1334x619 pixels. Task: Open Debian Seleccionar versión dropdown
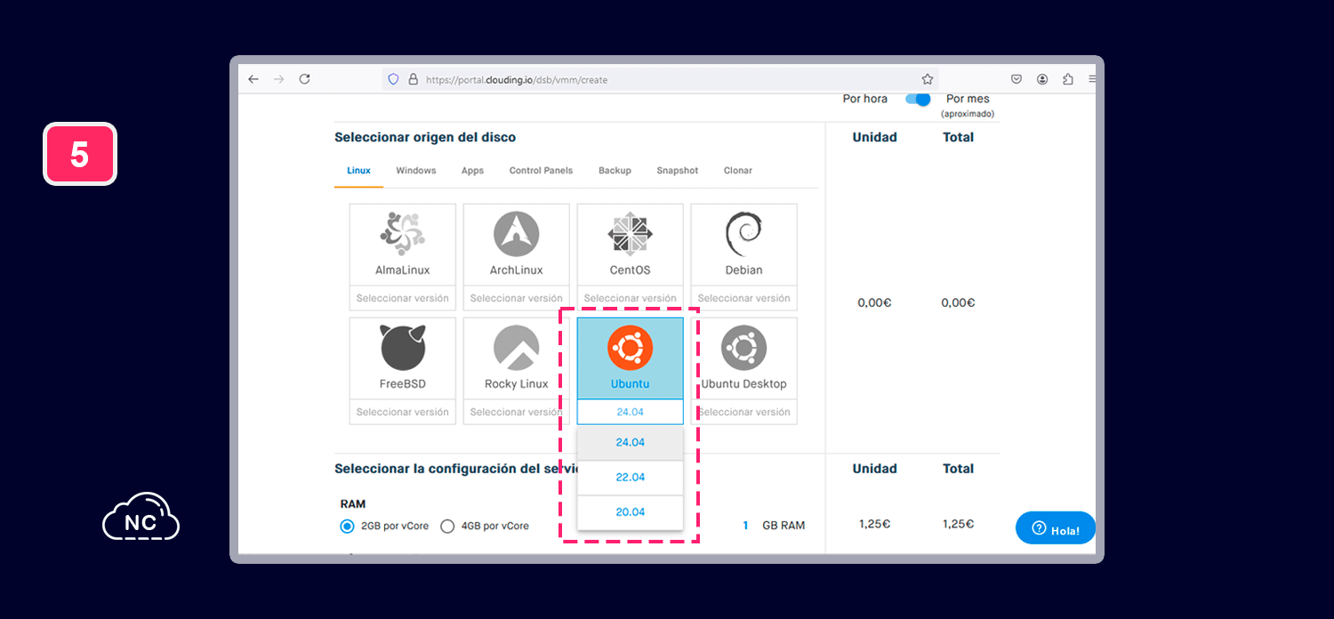(743, 298)
